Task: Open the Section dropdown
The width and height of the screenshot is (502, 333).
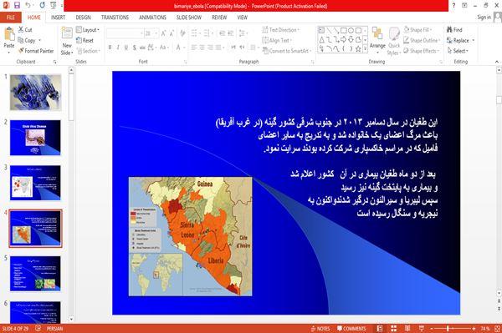Action: coord(89,51)
